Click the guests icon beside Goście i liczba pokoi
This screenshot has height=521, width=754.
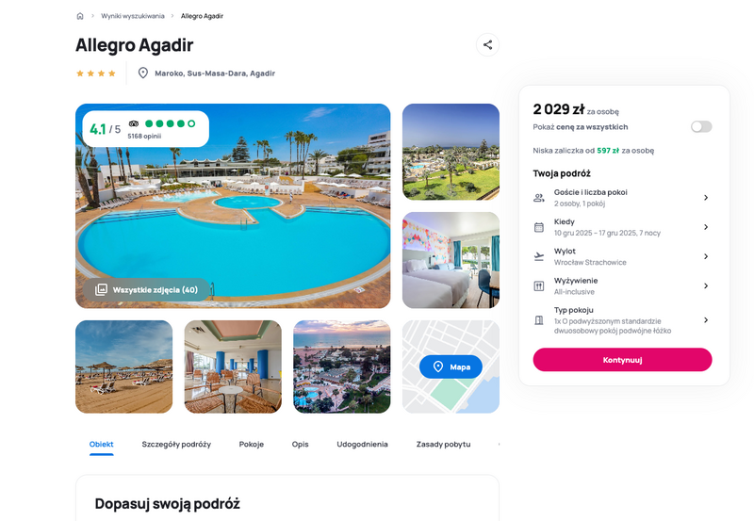pyautogui.click(x=539, y=198)
